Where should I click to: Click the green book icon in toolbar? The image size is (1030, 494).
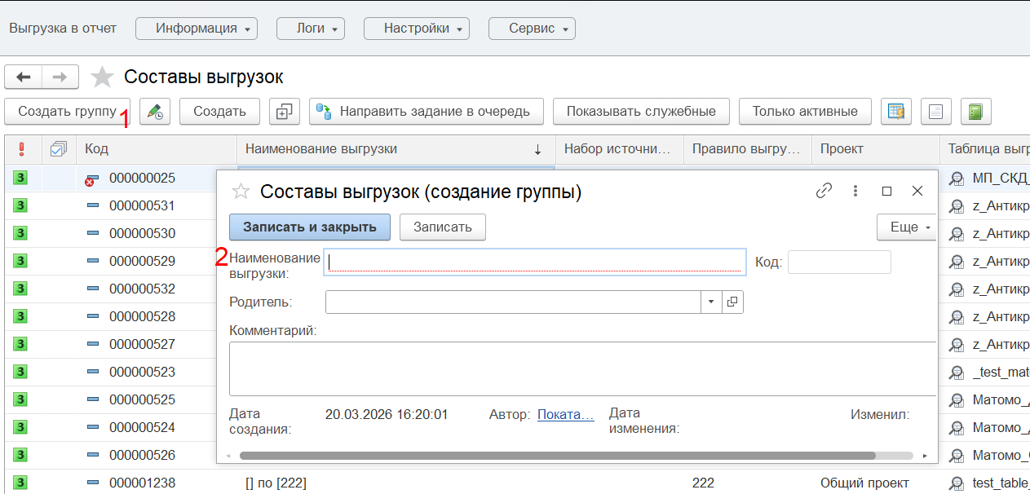[975, 112]
